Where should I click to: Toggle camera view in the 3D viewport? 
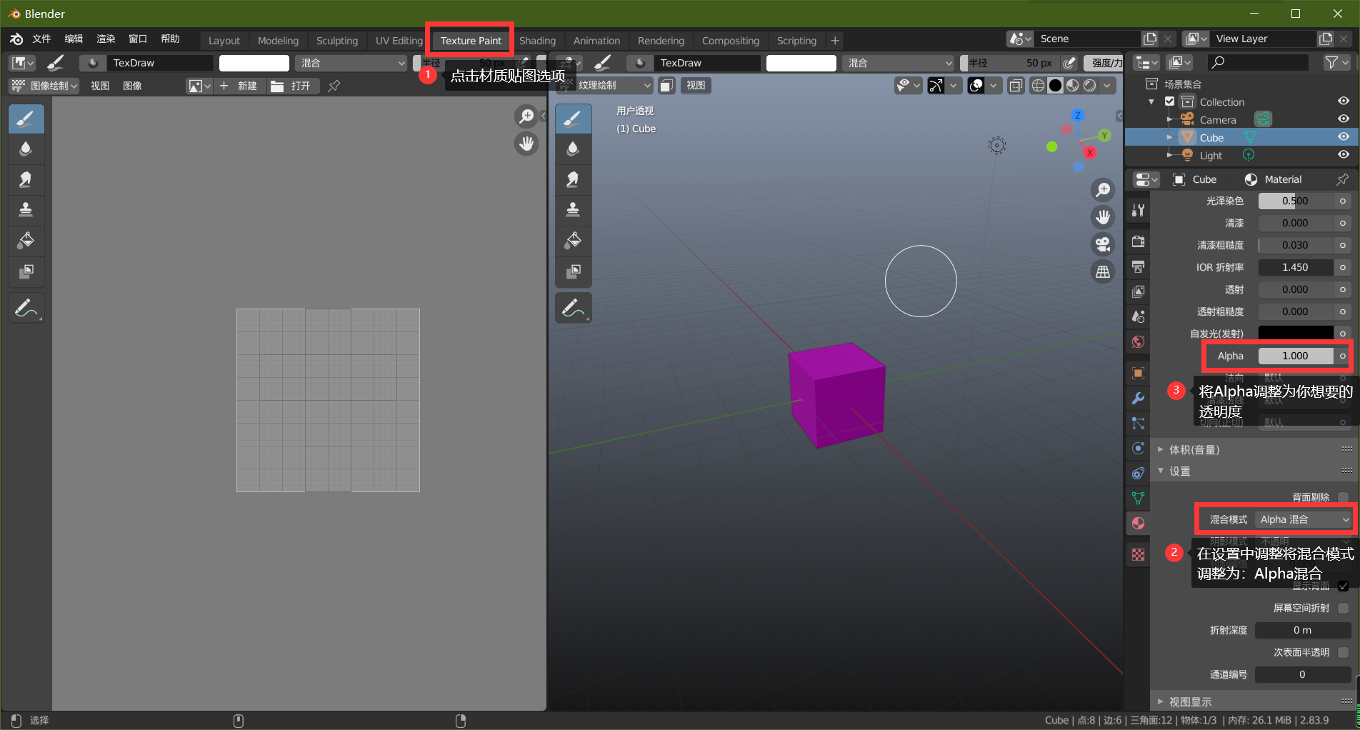tap(1104, 244)
